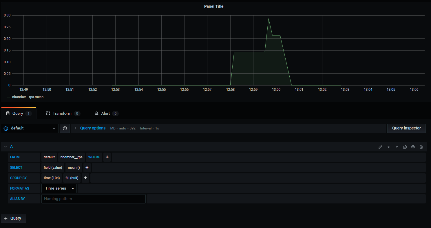Add a new query with the Query button
This screenshot has width=431, height=228.
point(13,218)
